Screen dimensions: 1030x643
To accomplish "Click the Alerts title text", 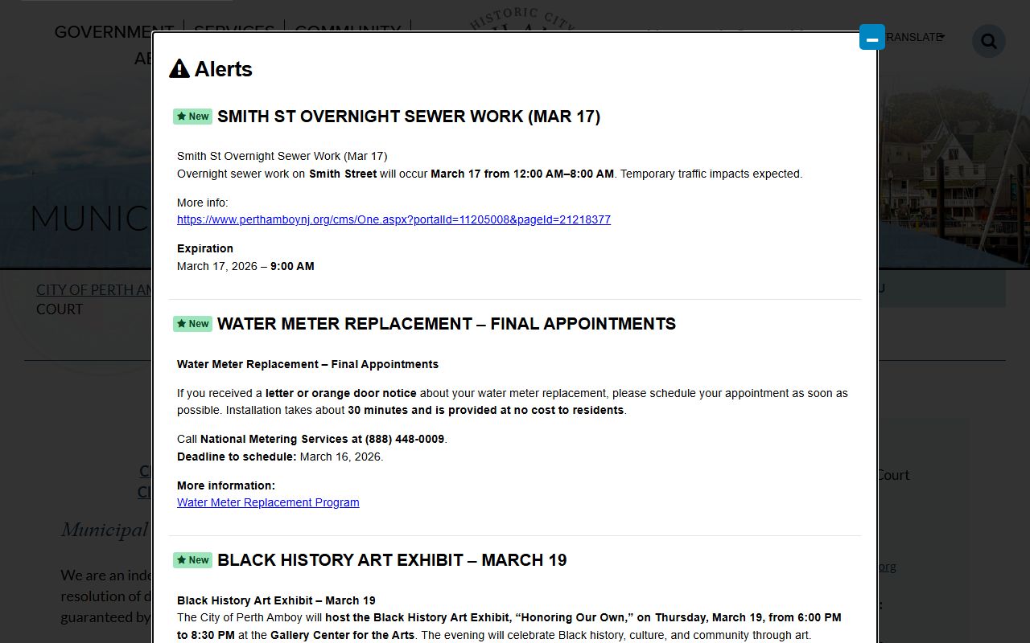I will pyautogui.click(x=223, y=69).
